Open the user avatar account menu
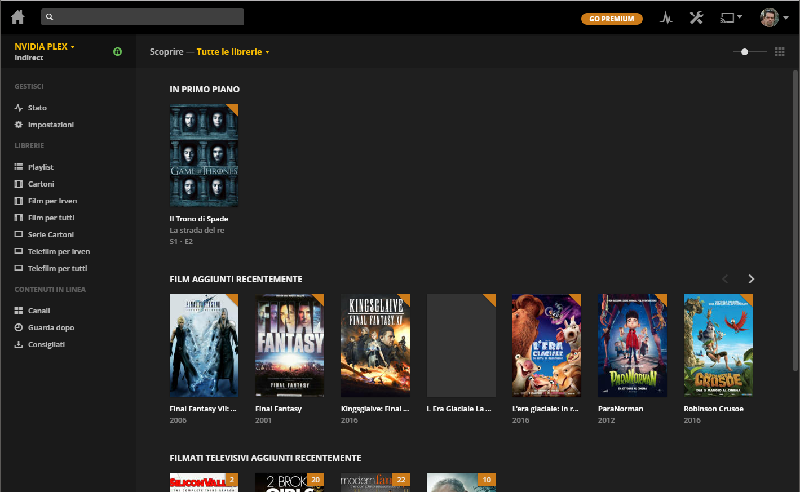 774,17
